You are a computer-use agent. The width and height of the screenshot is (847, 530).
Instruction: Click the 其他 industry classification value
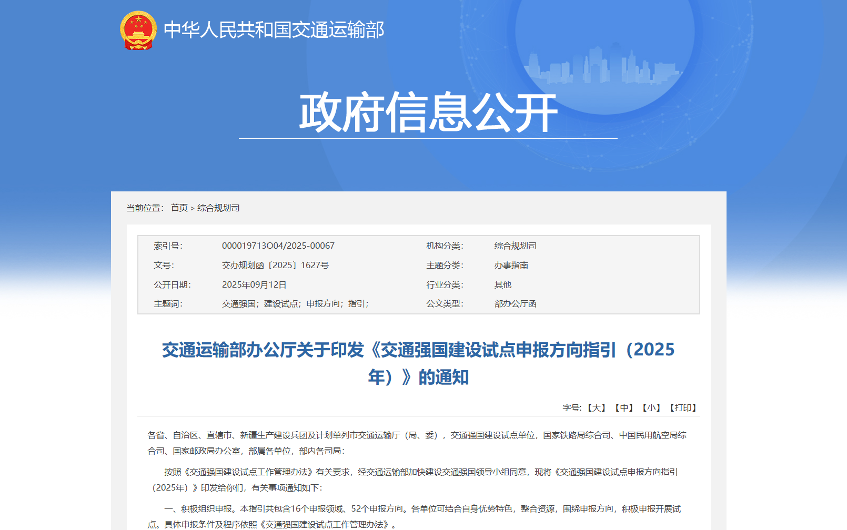pos(502,285)
